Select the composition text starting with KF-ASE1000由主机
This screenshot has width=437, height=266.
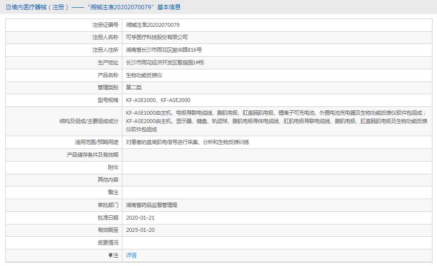pos(277,121)
